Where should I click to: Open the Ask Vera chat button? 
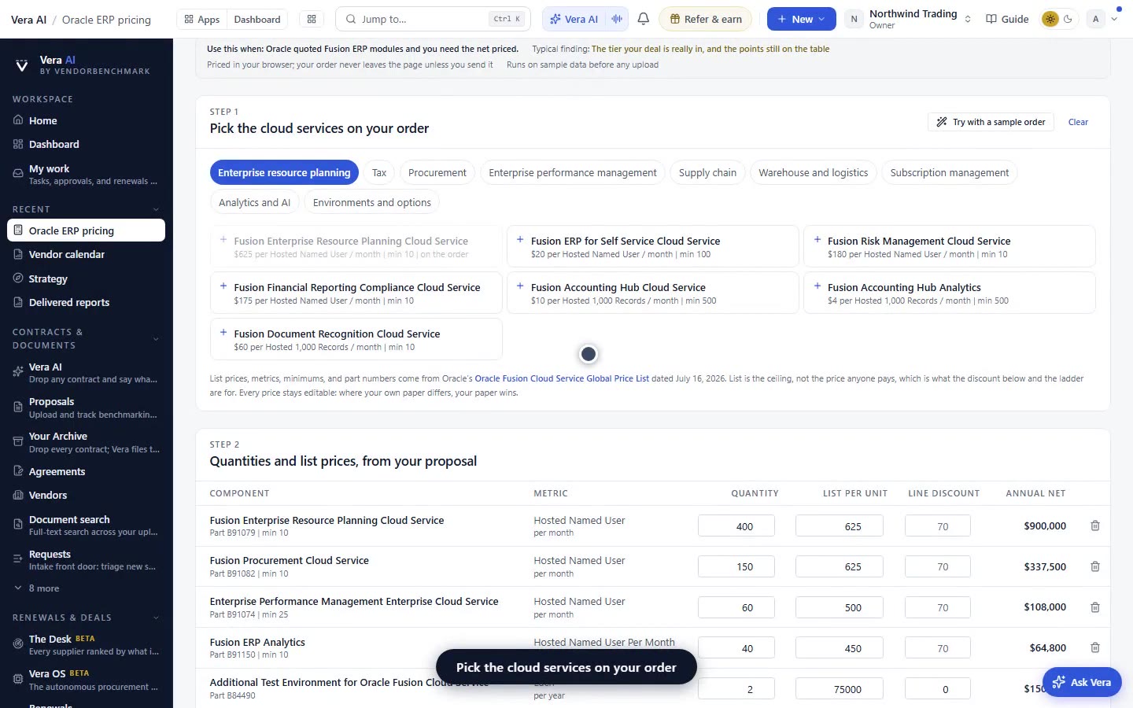1082,682
